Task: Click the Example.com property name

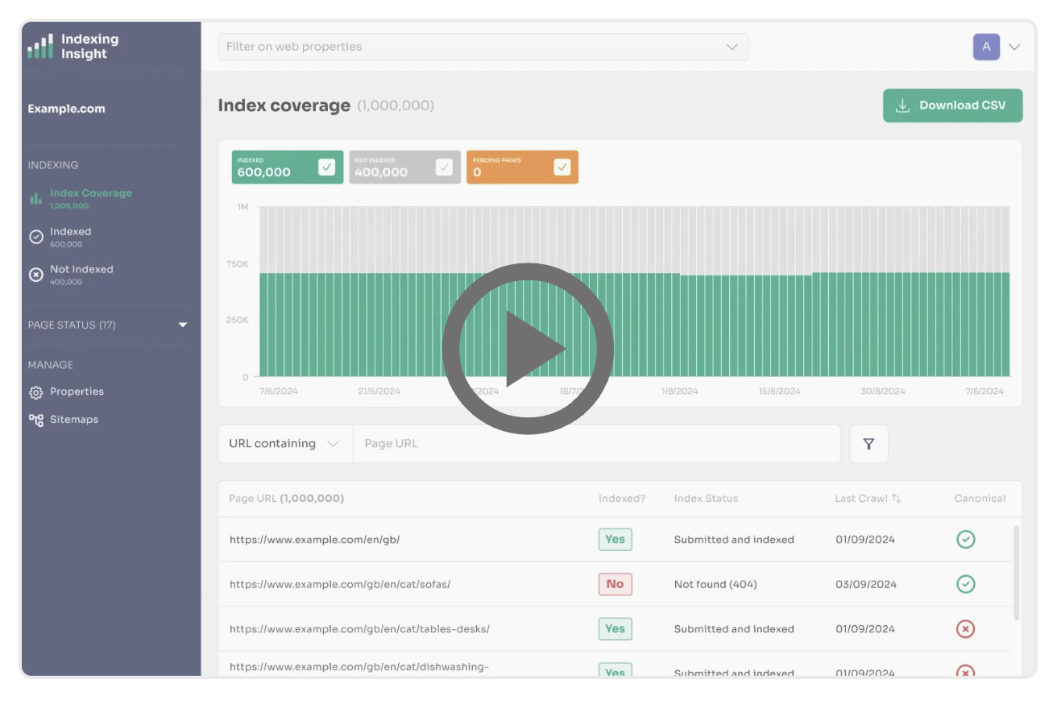Action: (66, 110)
